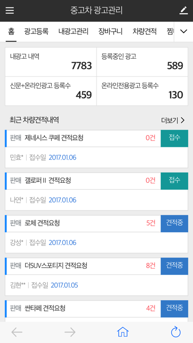Open 싼타페 견적요청 entry

click(x=83, y=309)
